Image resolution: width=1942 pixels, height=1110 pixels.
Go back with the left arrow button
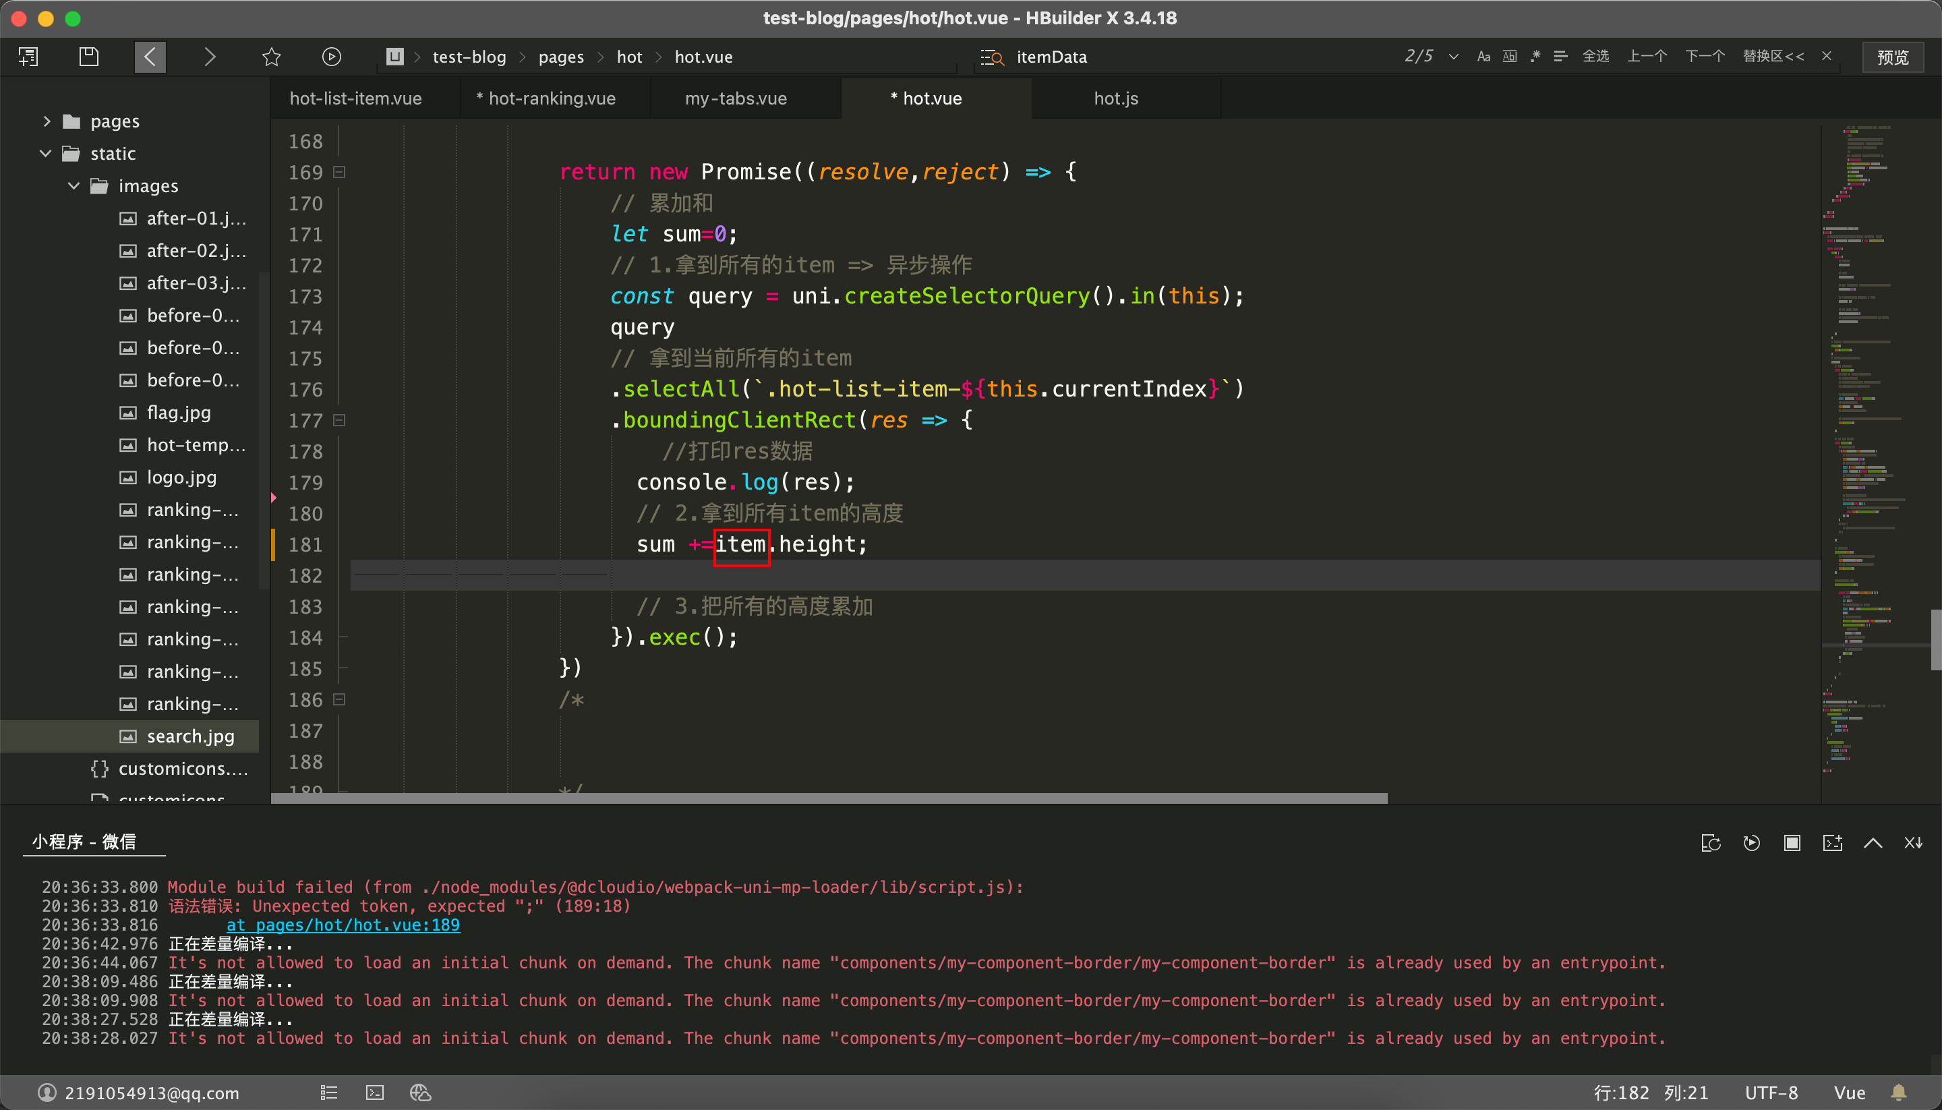(x=150, y=57)
